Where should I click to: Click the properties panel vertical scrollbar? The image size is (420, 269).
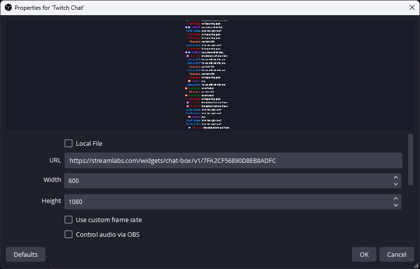click(x=411, y=160)
